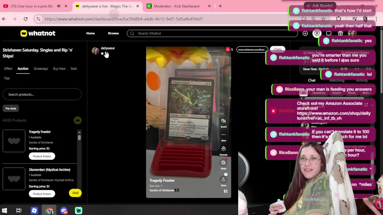Open the Secrets of Strixhaven category stepper
The height and width of the screenshot is (215, 383).
point(177,190)
